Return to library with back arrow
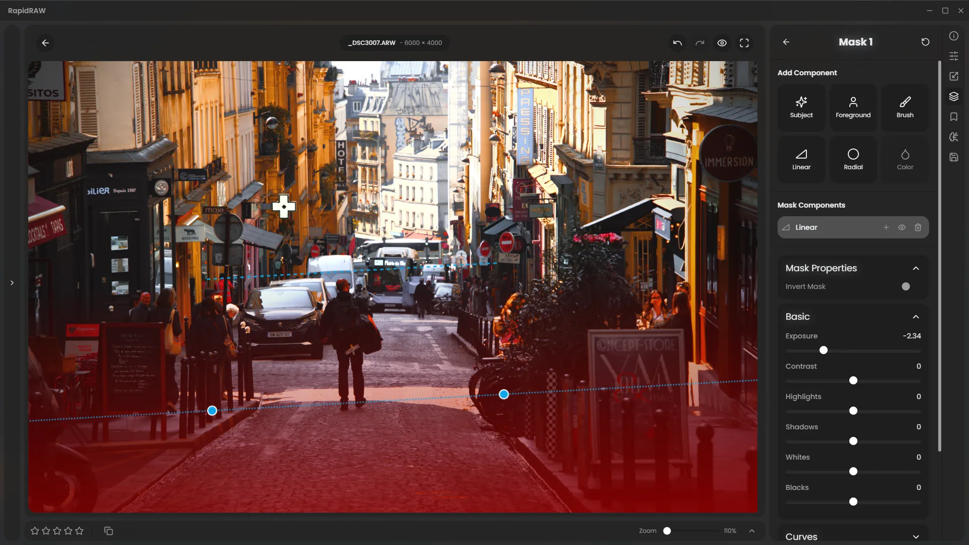The height and width of the screenshot is (545, 969). (45, 43)
